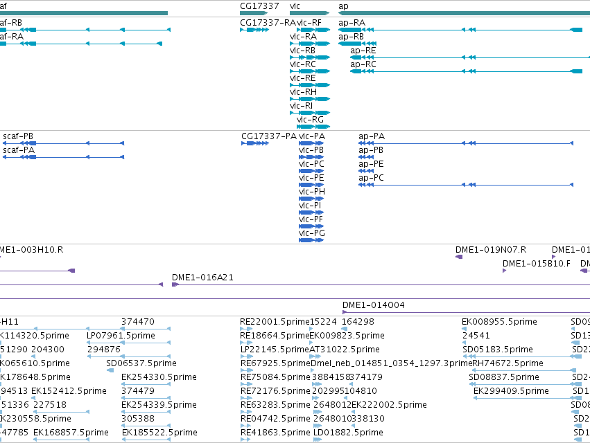The width and height of the screenshot is (590, 443).
Task: Click the vlc-PI protein label
Action: tap(310, 206)
